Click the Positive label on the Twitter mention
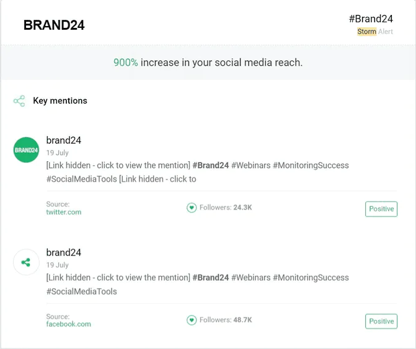This screenshot has width=416, height=349. pos(381,209)
